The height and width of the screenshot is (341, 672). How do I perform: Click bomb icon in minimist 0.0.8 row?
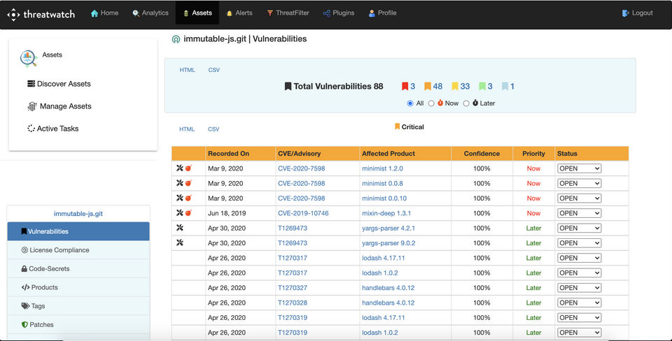point(188,183)
